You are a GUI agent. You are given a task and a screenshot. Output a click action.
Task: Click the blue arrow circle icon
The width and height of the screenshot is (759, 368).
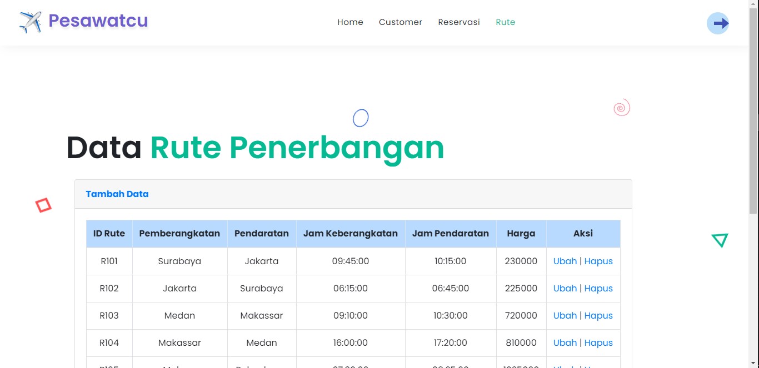718,23
